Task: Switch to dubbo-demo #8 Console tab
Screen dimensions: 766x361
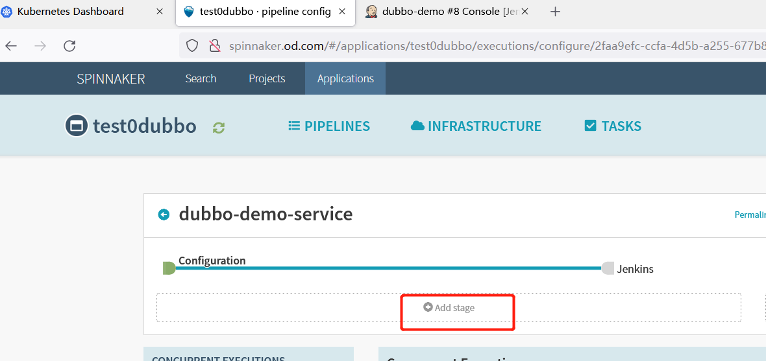Action: 447,12
